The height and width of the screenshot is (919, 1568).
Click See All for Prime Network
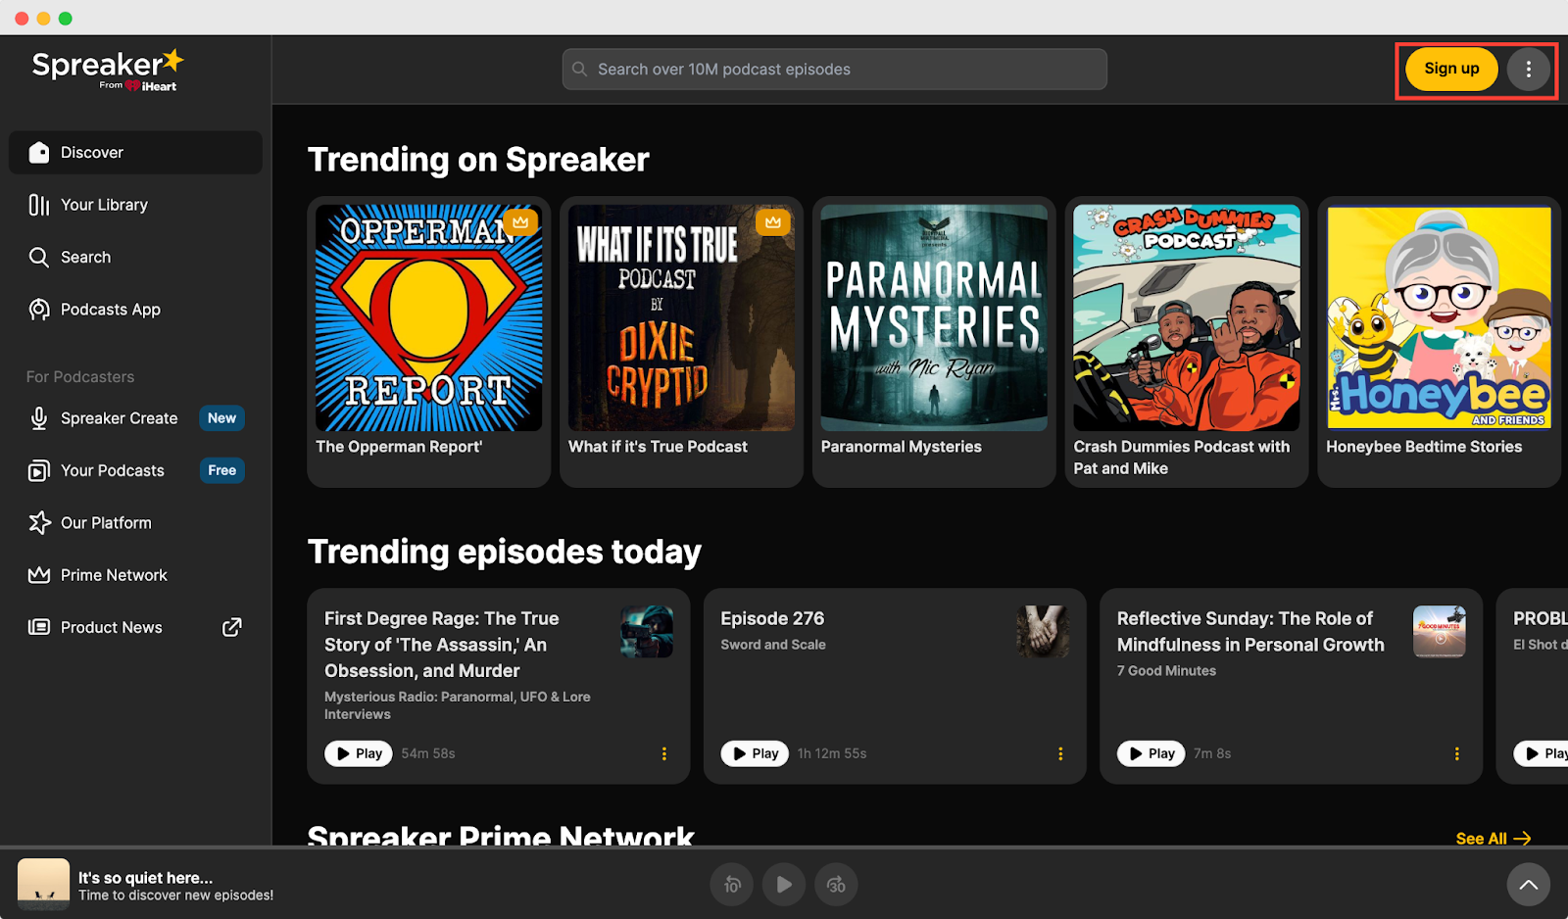coord(1493,839)
